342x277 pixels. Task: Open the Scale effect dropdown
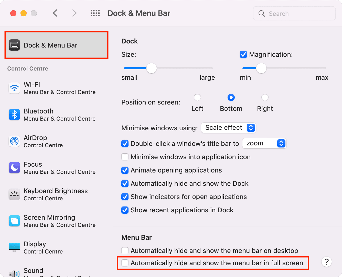pyautogui.click(x=228, y=128)
